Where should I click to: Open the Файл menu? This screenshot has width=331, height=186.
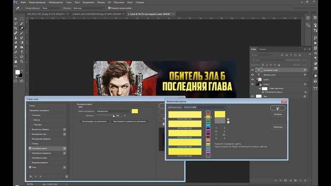point(23,2)
